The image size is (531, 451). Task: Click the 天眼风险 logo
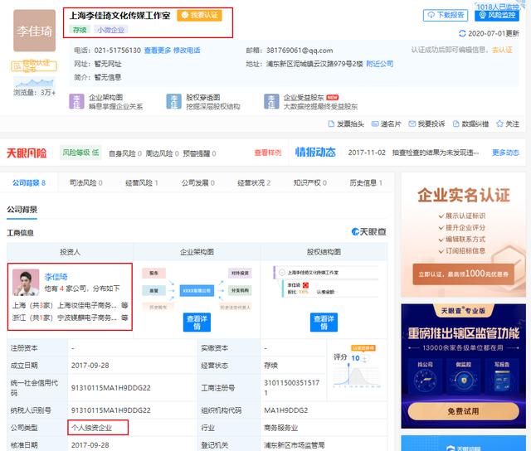pyautogui.click(x=27, y=153)
